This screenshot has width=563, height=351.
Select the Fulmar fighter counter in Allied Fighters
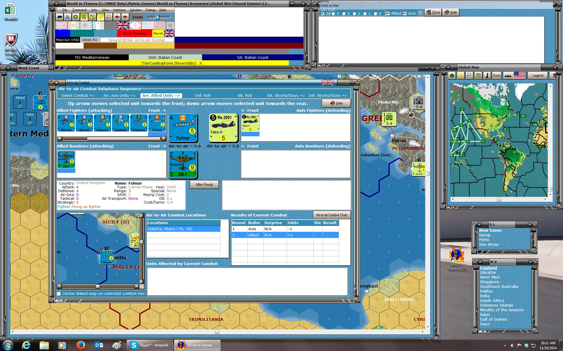point(157,123)
